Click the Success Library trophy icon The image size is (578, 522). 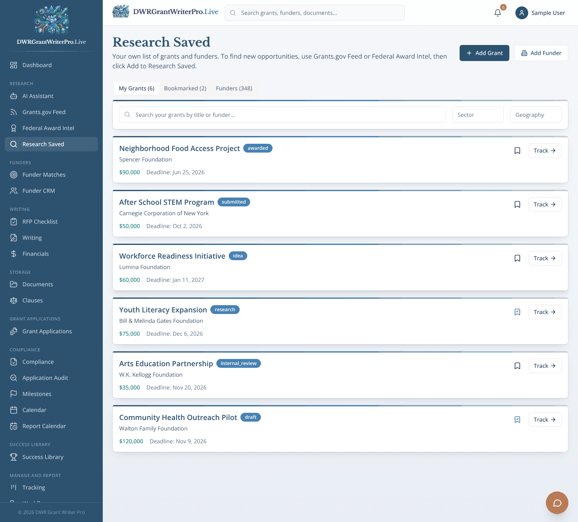(14, 457)
